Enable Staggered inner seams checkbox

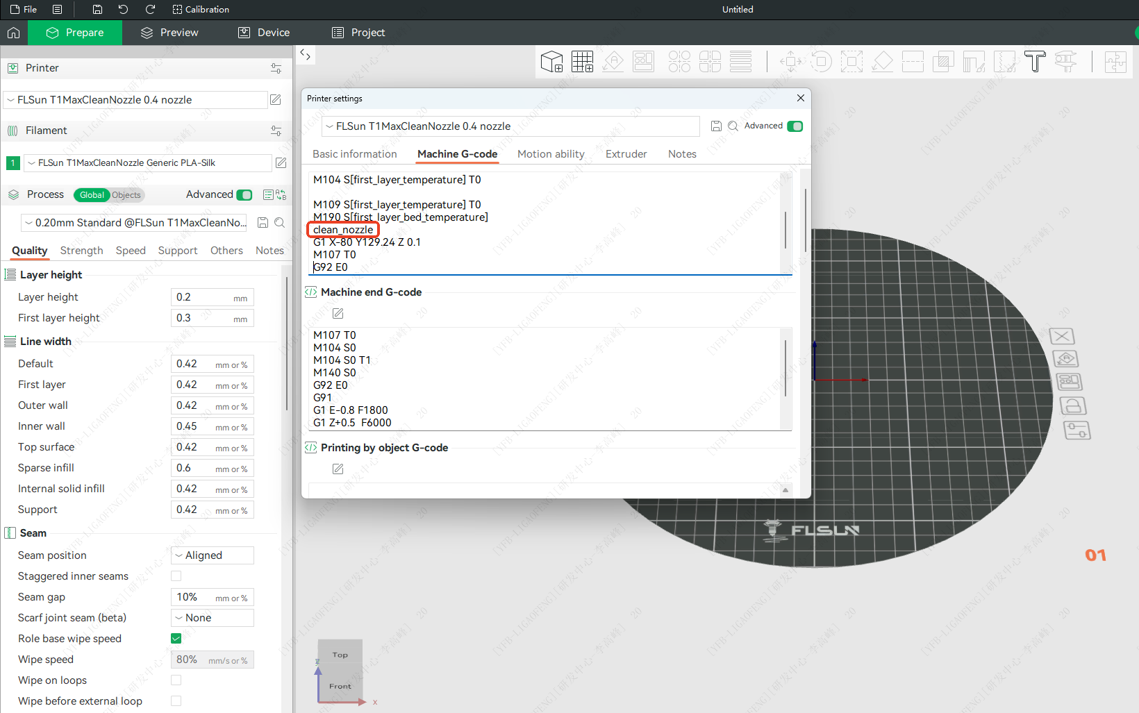coord(176,576)
